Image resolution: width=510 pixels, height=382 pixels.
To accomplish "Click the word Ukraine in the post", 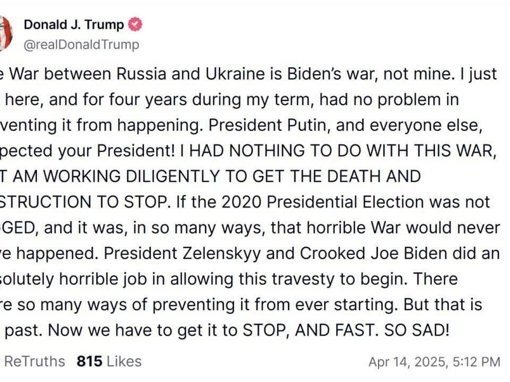I will pyautogui.click(x=235, y=74).
